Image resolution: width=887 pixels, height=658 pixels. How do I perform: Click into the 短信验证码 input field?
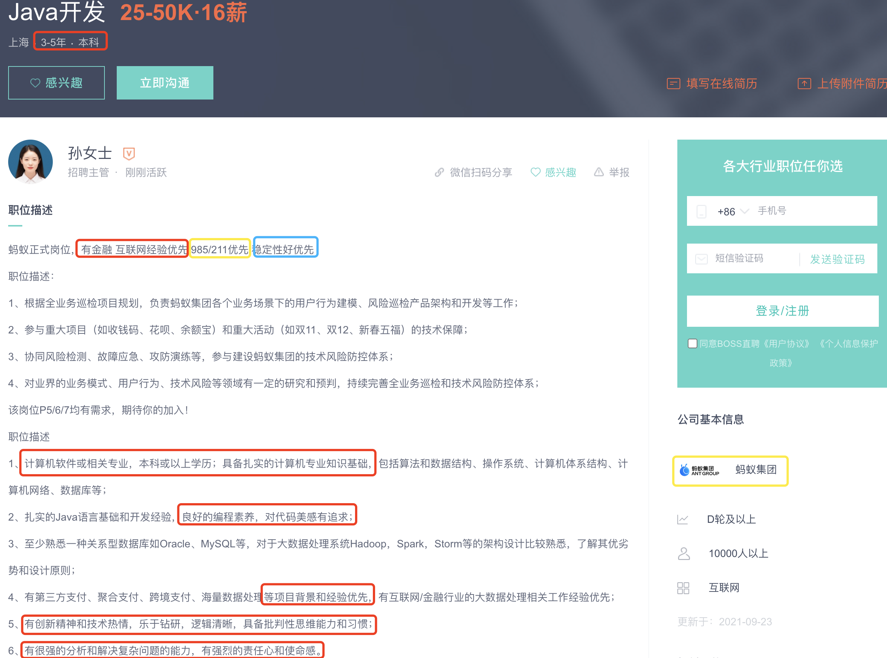(749, 258)
